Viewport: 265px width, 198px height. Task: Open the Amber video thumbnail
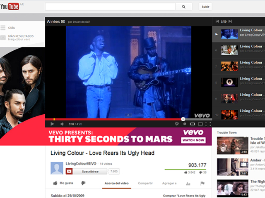click(x=233, y=167)
